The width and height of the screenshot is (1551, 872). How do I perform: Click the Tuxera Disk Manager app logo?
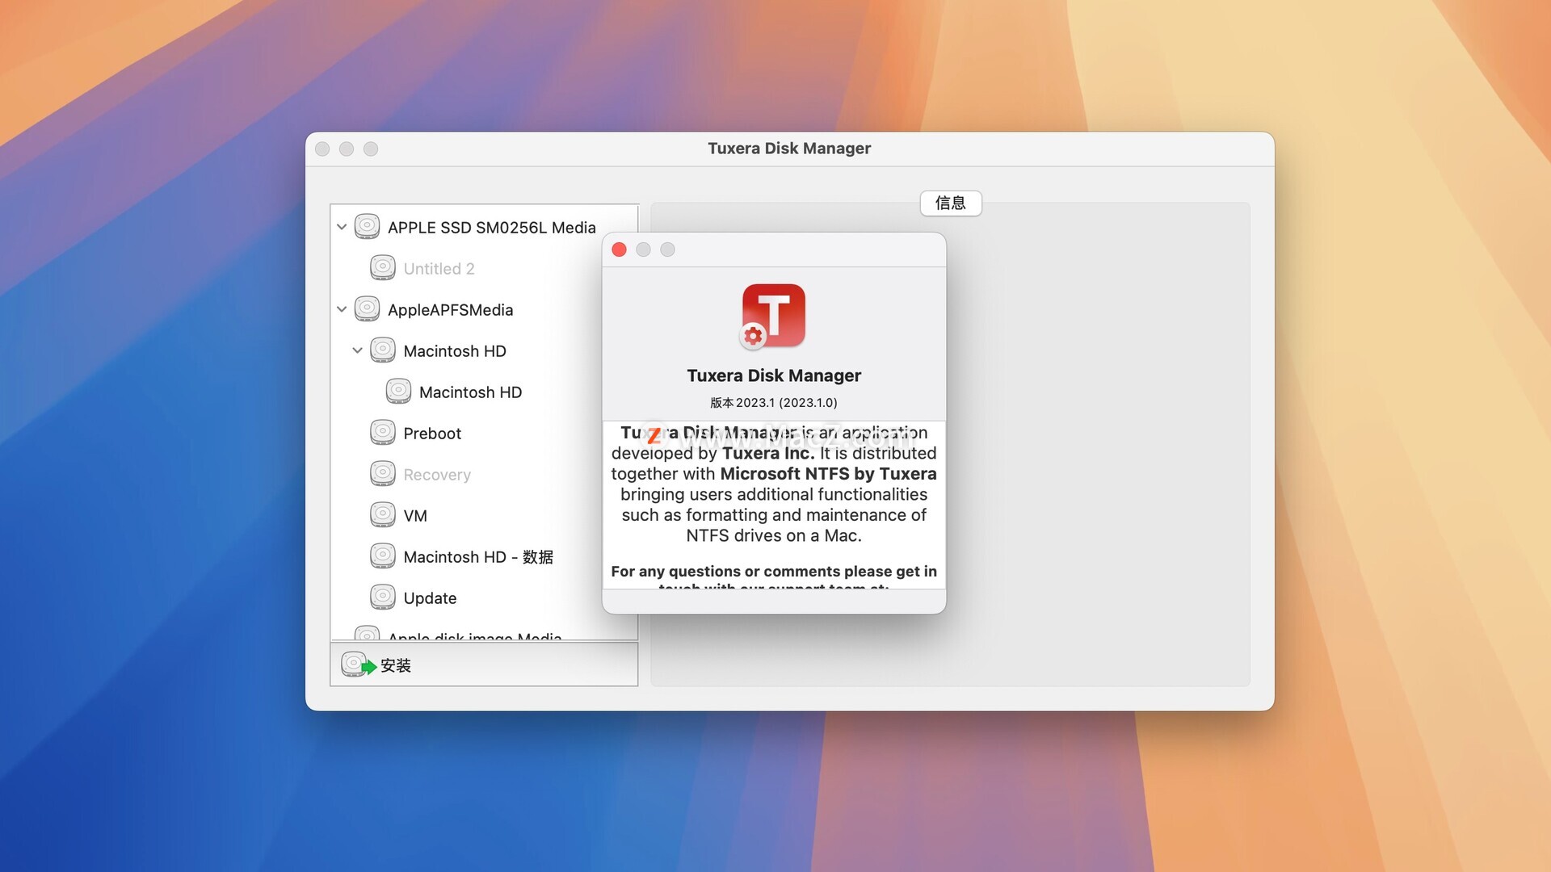tap(773, 317)
